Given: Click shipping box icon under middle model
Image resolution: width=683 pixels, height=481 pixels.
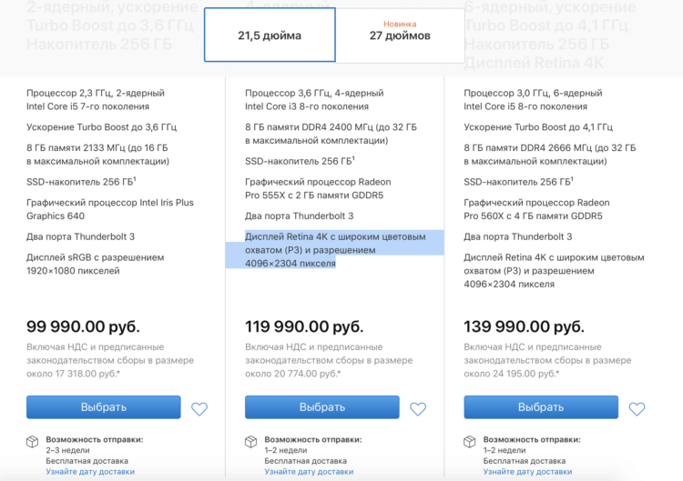Looking at the screenshot, I should click(251, 442).
